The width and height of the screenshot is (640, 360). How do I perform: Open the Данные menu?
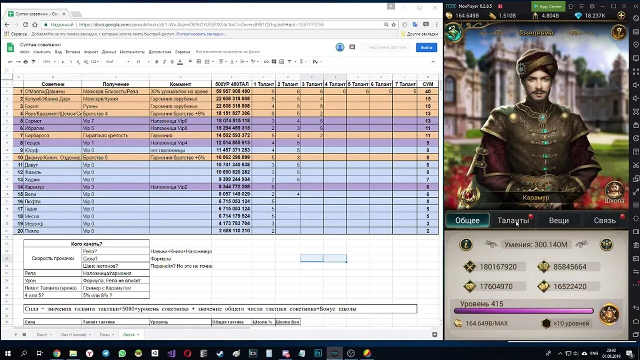[109, 52]
